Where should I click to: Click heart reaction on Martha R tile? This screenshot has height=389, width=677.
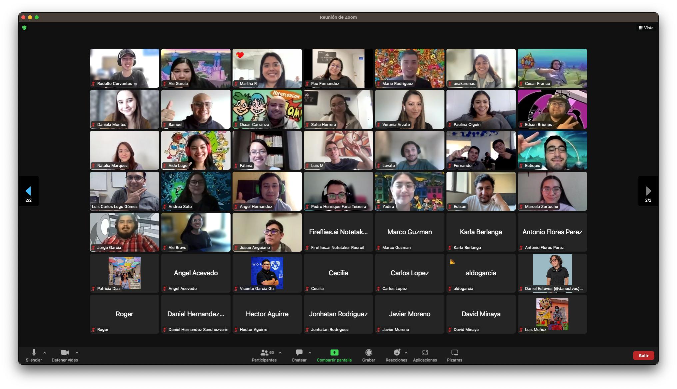[x=240, y=55]
